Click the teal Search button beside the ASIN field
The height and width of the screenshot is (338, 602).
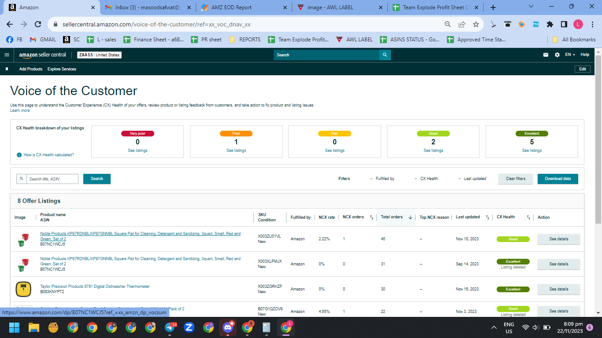[x=97, y=179]
